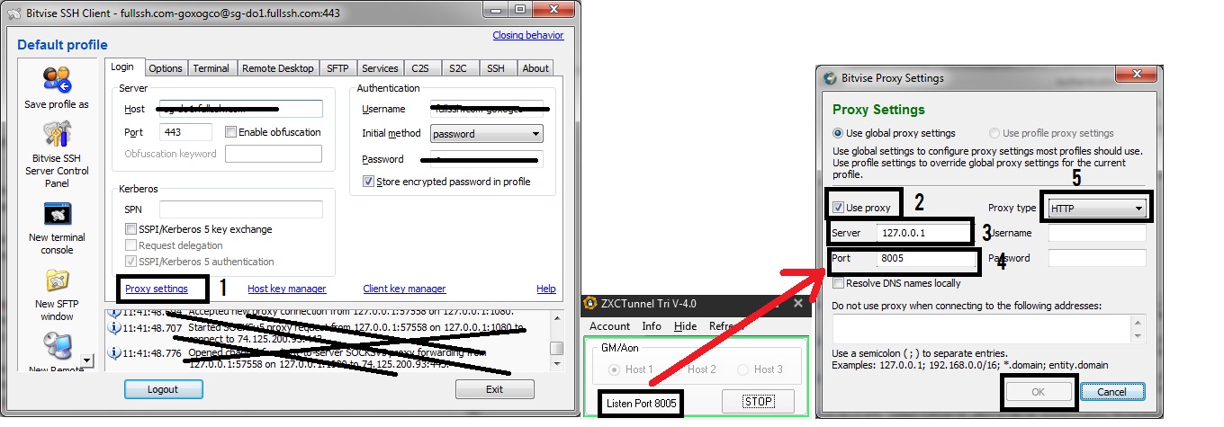Viewport: 1224px width, 427px height.
Task: Click the Bitvise Proxy Settings title bar icon
Action: (829, 78)
